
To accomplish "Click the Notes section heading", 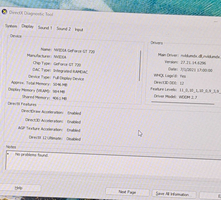I will coord(11,147).
